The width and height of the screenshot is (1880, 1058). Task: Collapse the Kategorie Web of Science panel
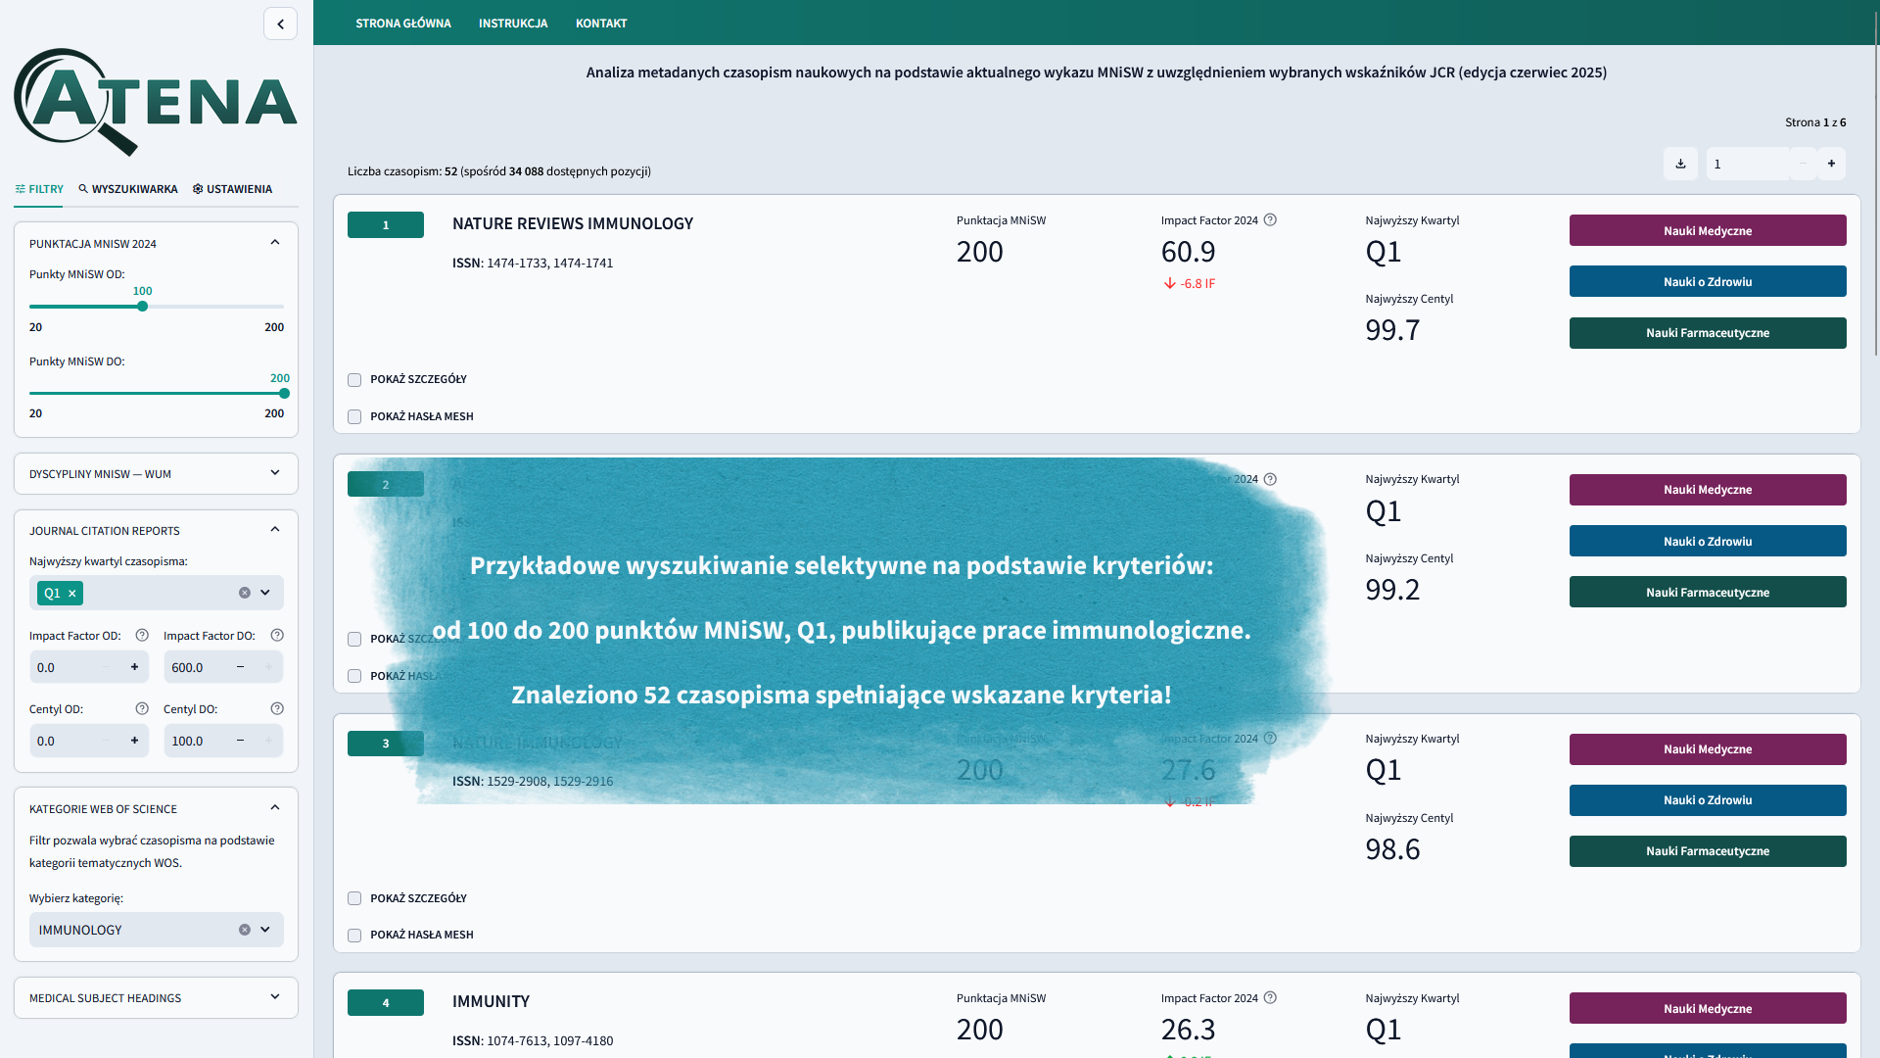[275, 808]
